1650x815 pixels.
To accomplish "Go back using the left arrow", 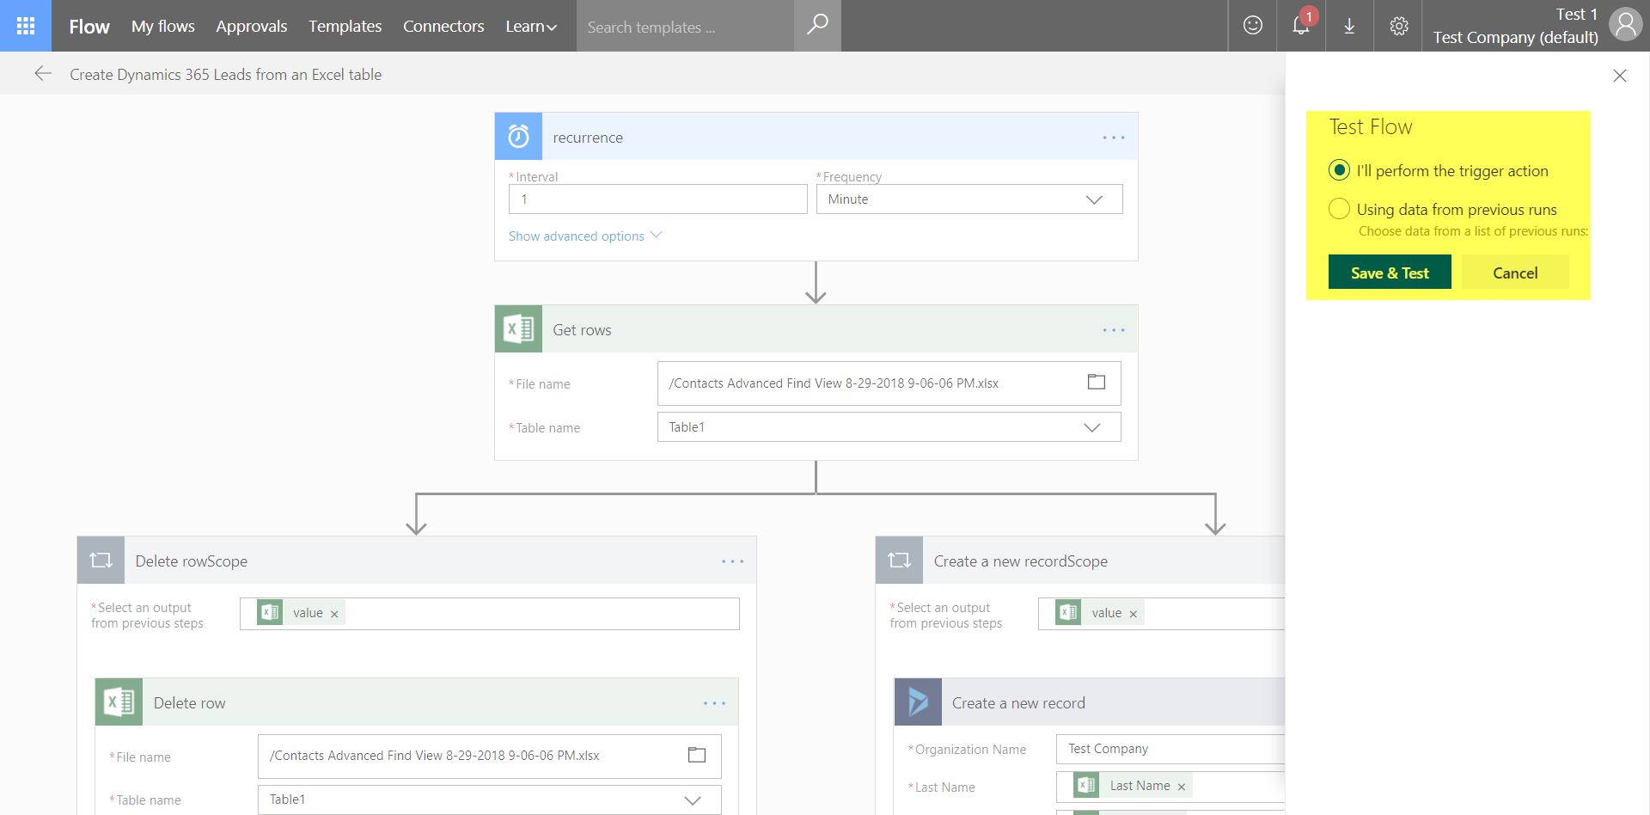I will click(43, 74).
